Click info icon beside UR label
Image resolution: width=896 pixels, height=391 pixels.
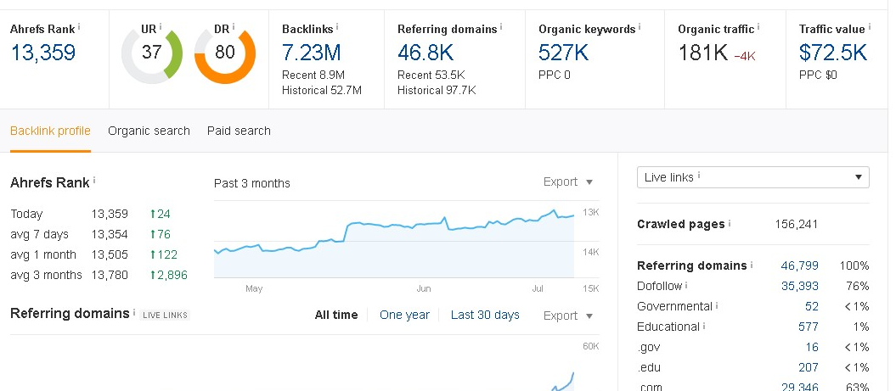[161, 27]
